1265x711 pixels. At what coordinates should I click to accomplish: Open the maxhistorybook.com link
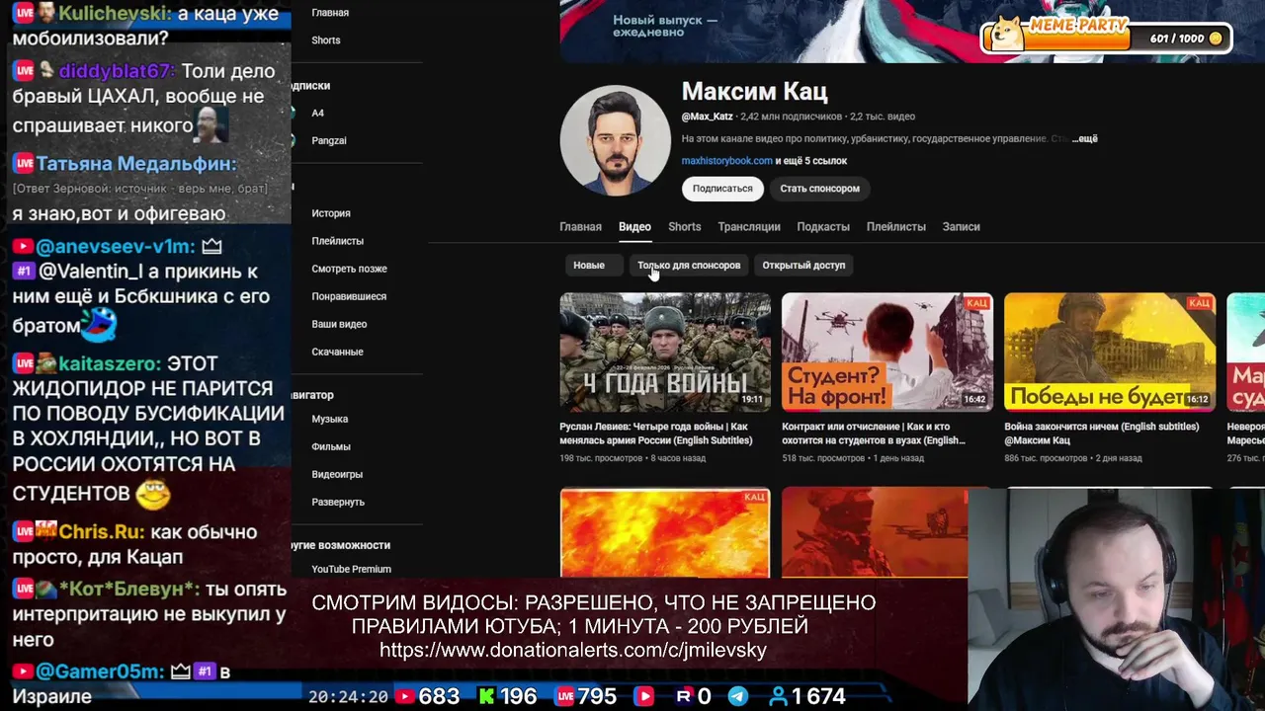(726, 161)
